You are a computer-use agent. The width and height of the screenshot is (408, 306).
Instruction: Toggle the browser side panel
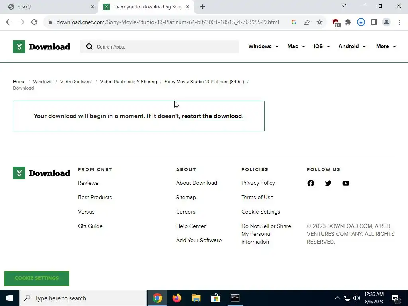coord(374,22)
